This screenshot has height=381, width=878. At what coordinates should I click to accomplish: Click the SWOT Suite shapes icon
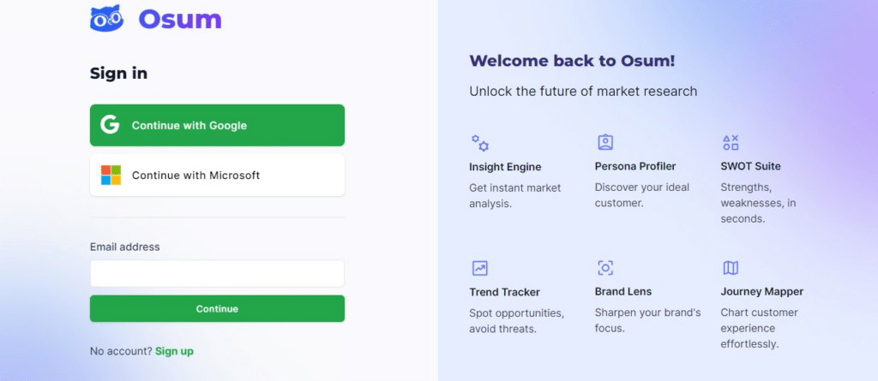(x=731, y=142)
